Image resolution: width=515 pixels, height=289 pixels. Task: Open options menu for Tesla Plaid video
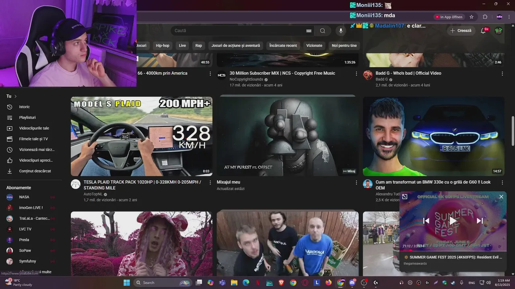click(210, 183)
